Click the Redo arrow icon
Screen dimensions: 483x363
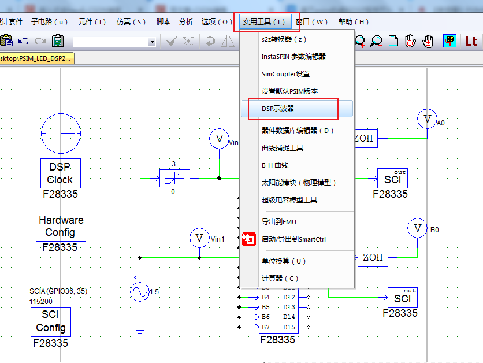tap(39, 40)
